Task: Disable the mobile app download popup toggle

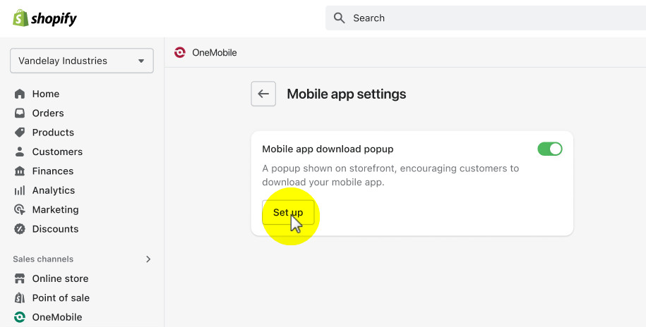Action: (549, 149)
